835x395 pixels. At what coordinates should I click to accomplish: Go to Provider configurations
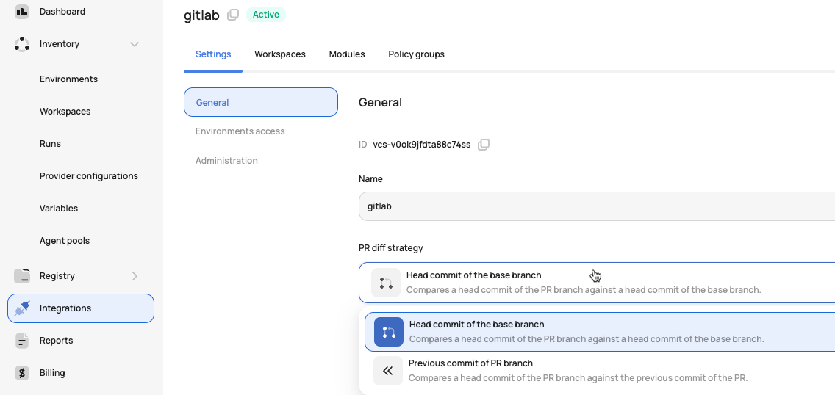coord(89,176)
